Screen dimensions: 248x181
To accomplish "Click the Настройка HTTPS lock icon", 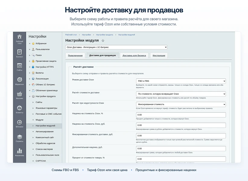I will click(x=33, y=67).
